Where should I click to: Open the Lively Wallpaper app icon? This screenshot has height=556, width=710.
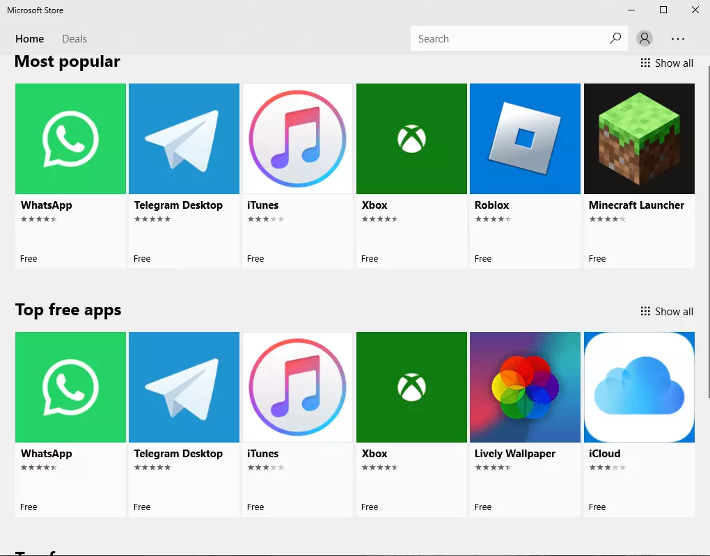(x=525, y=387)
